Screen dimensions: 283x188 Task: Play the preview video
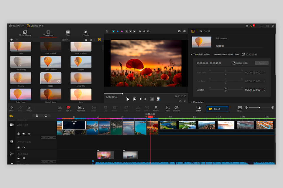[128, 99]
